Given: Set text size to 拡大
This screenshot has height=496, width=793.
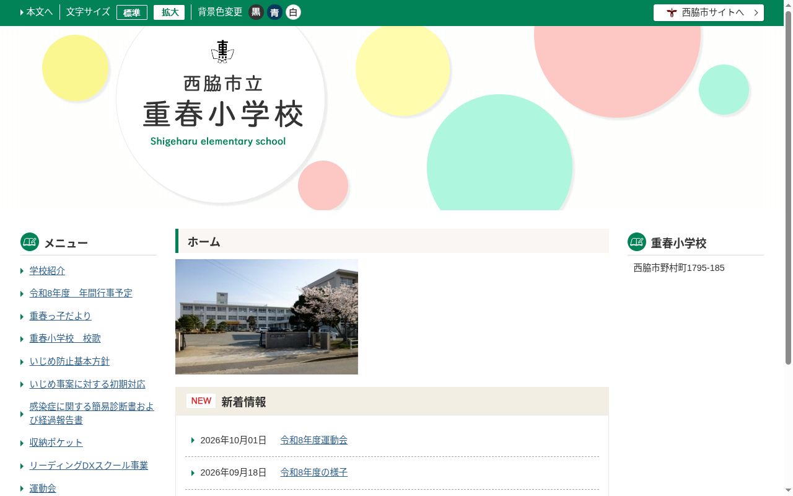Looking at the screenshot, I should [169, 12].
